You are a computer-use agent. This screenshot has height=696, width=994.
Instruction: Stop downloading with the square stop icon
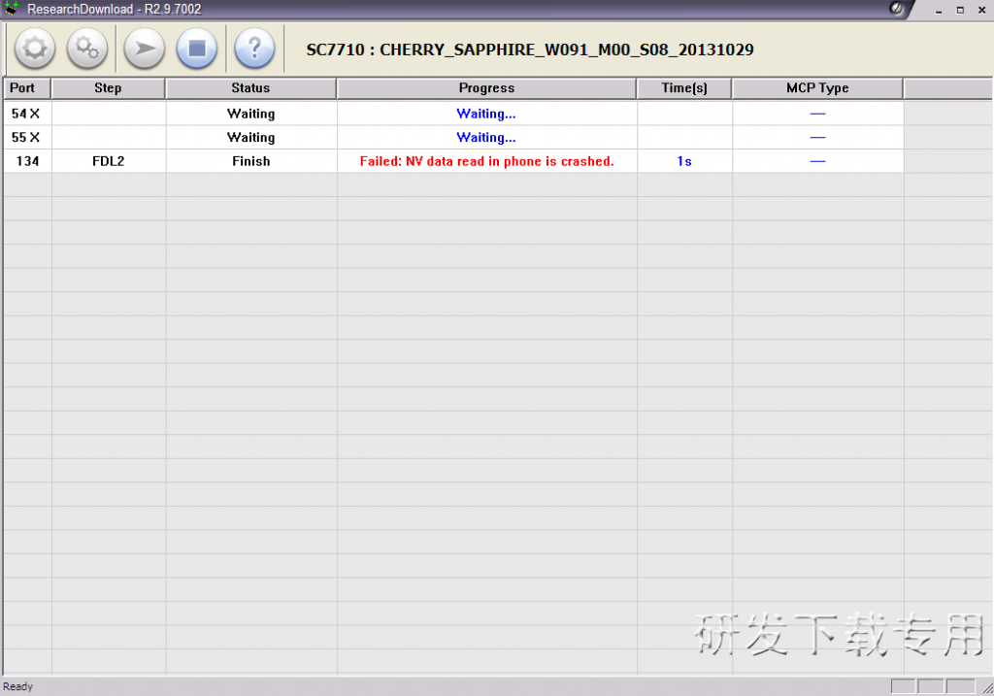click(x=197, y=49)
